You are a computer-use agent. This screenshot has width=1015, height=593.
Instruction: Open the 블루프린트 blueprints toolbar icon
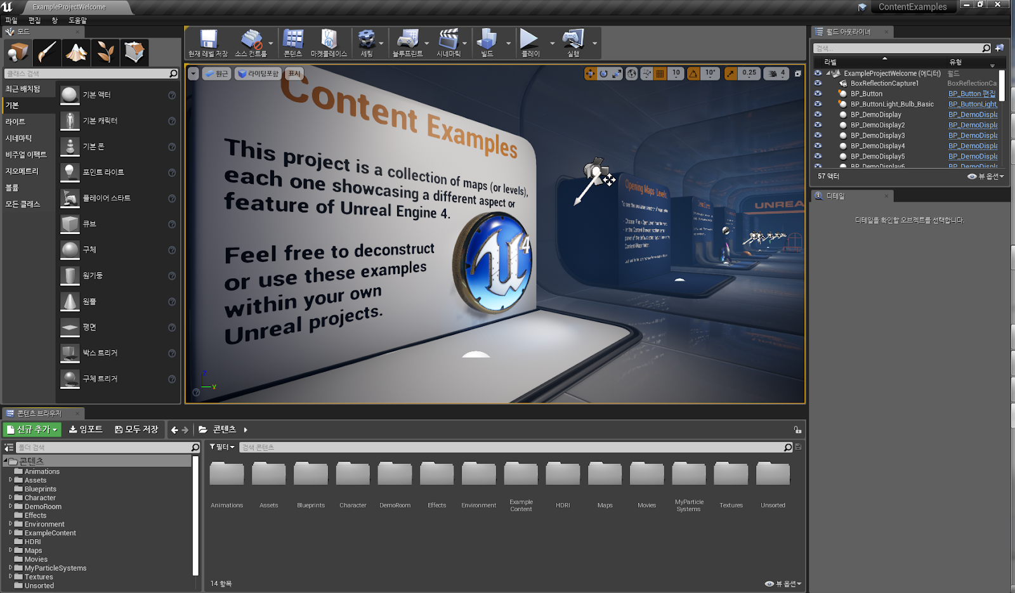click(407, 43)
